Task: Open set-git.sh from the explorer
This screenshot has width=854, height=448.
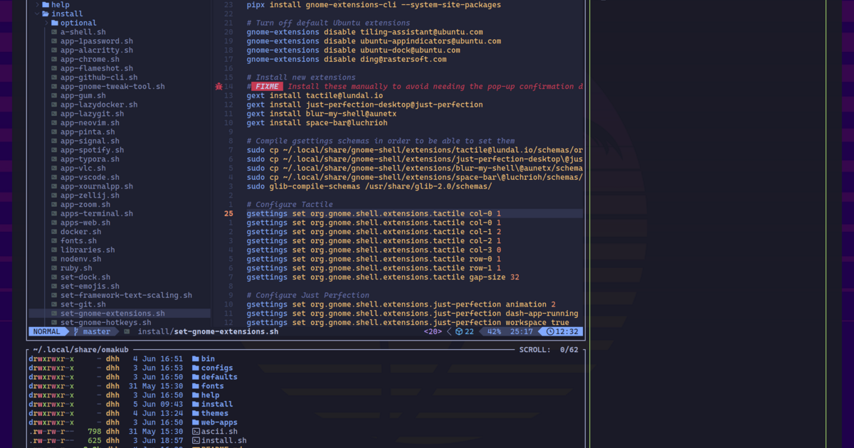Action: pyautogui.click(x=83, y=304)
